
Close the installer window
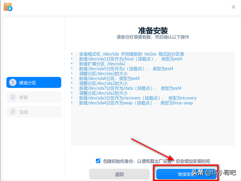point(233,7)
